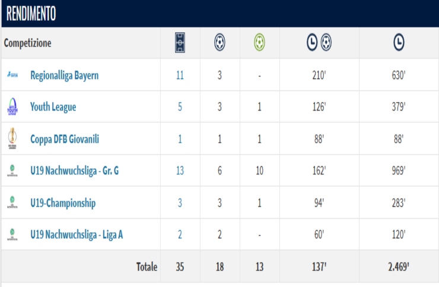Click the Youth League logo icon

[12, 107]
